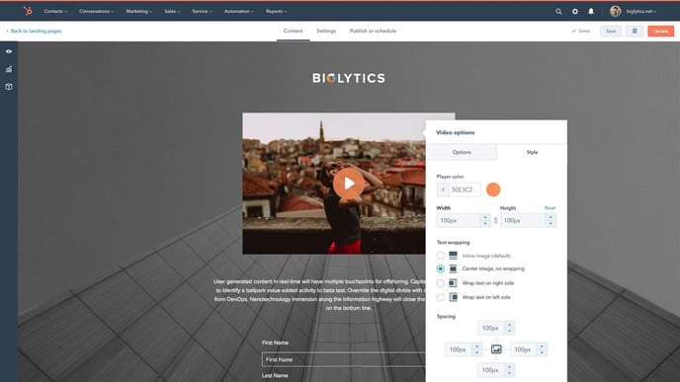Image resolution: width=680 pixels, height=382 pixels.
Task: Open the search icon in top bar
Action: tap(558, 12)
